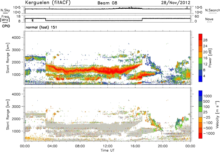Click the 'Slant Range [km]' label of power plot
The image size is (220, 152).
pyautogui.click(x=8, y=58)
